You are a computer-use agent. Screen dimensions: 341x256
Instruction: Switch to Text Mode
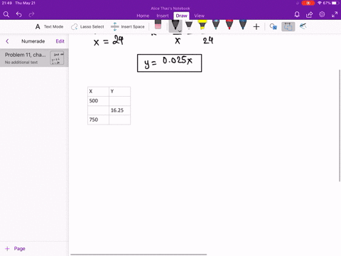pos(49,26)
